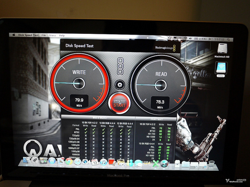Open the Disk Speed Test app menu
The image size is (250, 187).
29,35
